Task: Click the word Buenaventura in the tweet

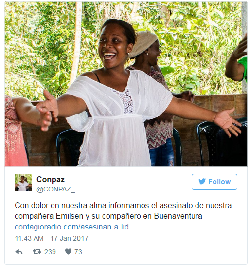Action: click(x=178, y=216)
